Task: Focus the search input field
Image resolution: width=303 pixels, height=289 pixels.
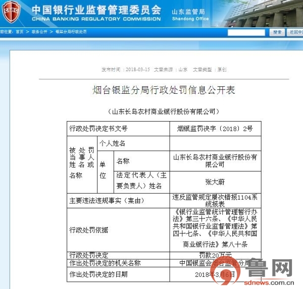Action: click(246, 32)
